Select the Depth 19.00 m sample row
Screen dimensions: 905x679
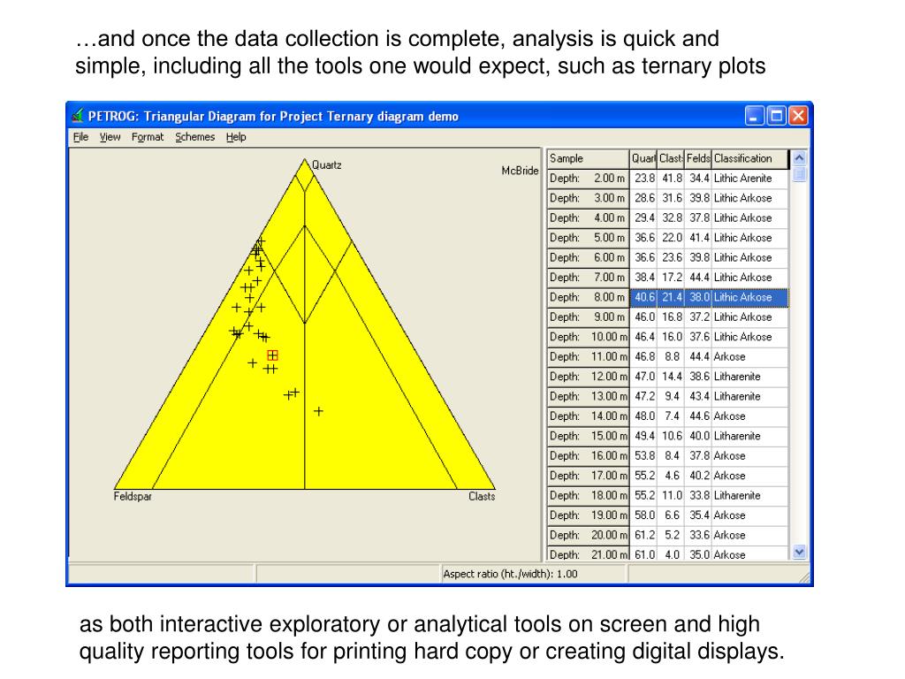[x=667, y=515]
